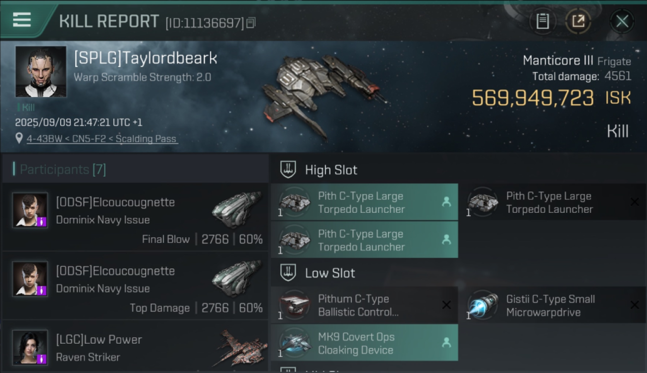Click the Taylordbeark character portrait
The image size is (647, 373).
click(41, 72)
